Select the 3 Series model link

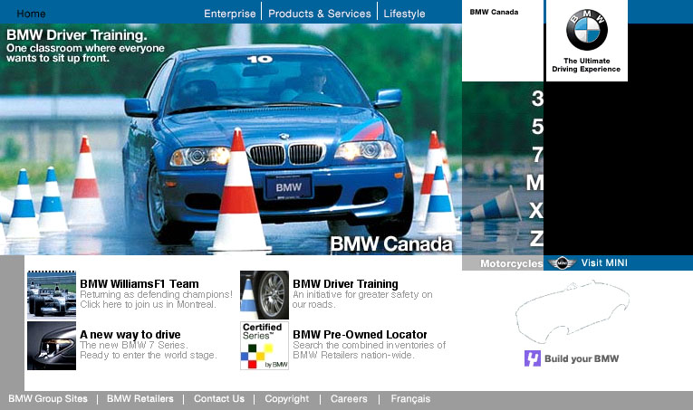(x=537, y=99)
